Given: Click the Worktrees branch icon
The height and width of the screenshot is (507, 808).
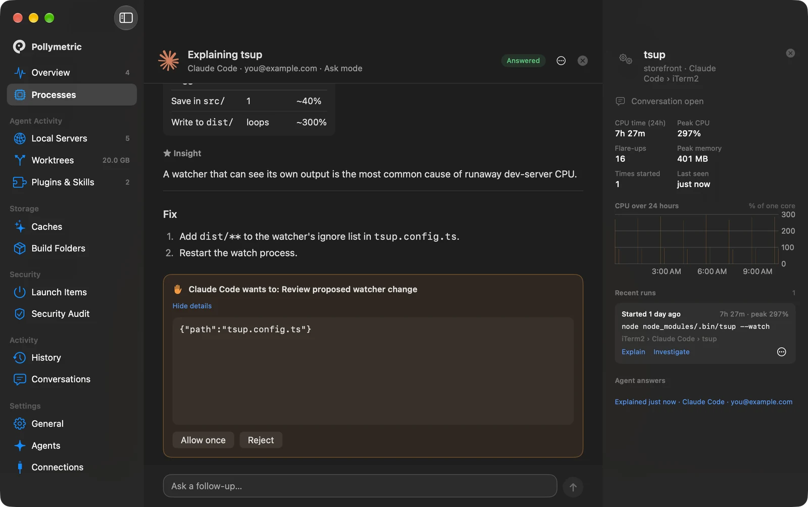Looking at the screenshot, I should pos(20,160).
